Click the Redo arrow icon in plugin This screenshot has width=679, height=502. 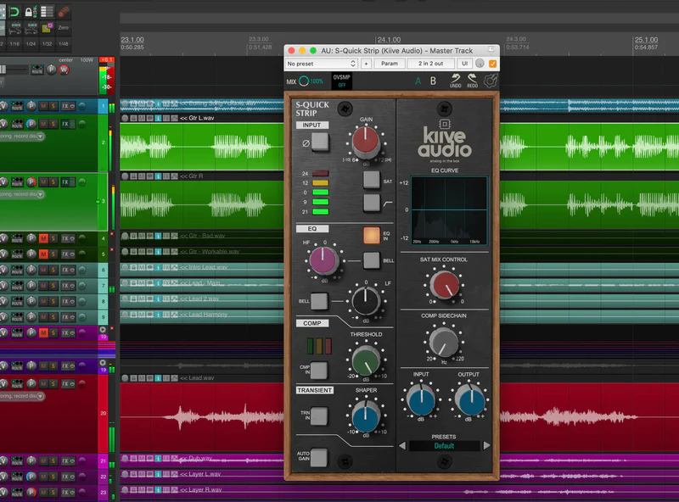click(472, 81)
